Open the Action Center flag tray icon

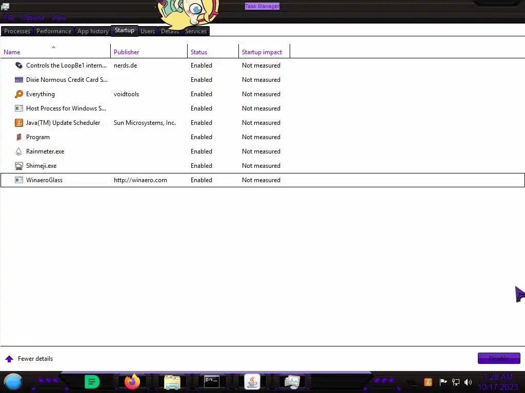443,382
